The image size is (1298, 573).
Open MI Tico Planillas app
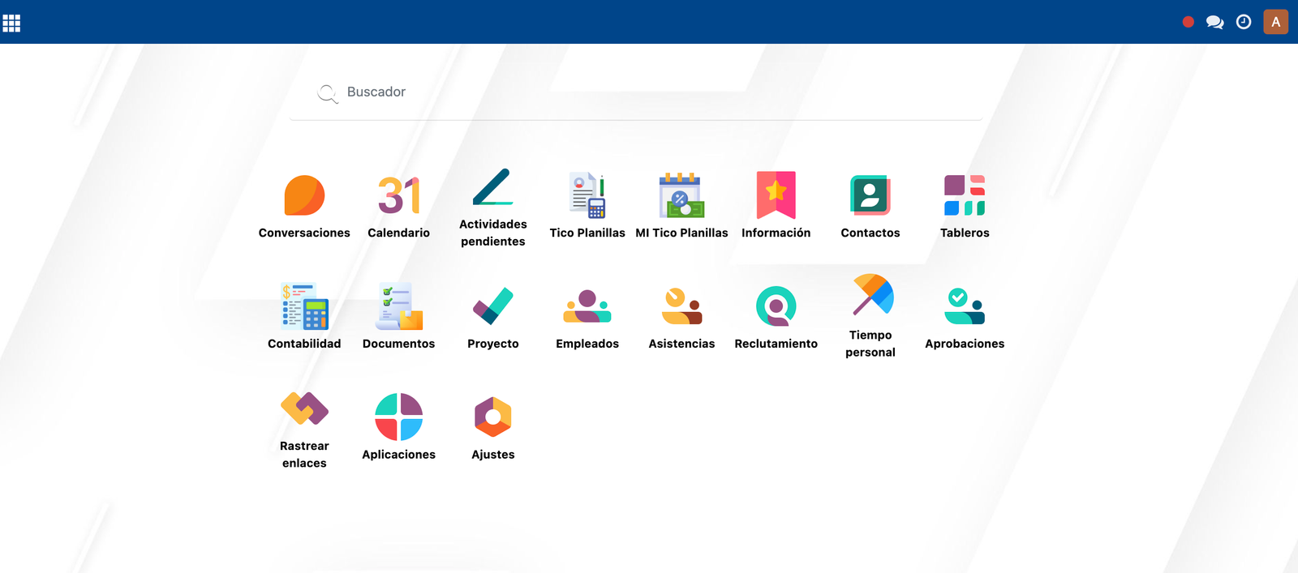click(x=681, y=196)
